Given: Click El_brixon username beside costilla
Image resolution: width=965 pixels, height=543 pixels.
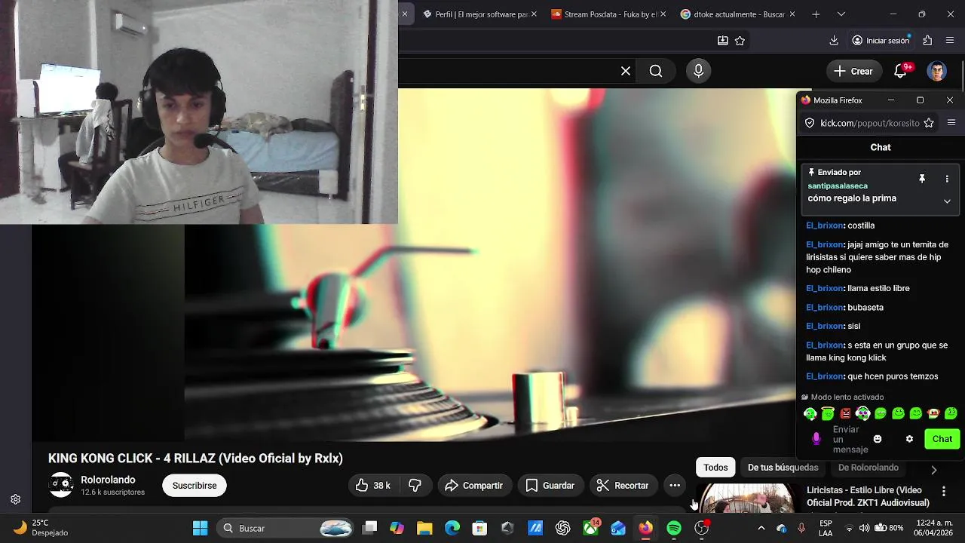Looking at the screenshot, I should pos(824,225).
